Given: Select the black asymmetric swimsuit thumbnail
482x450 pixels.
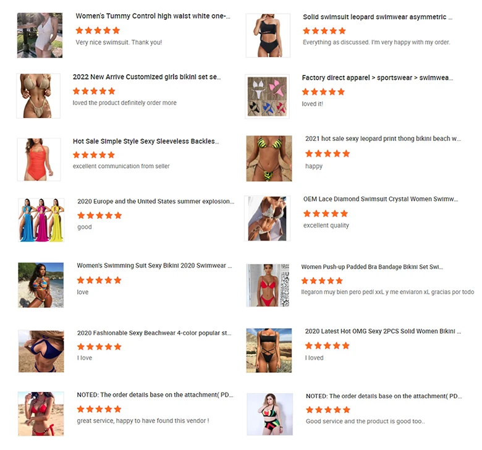Looking at the screenshot, I should 268,35.
